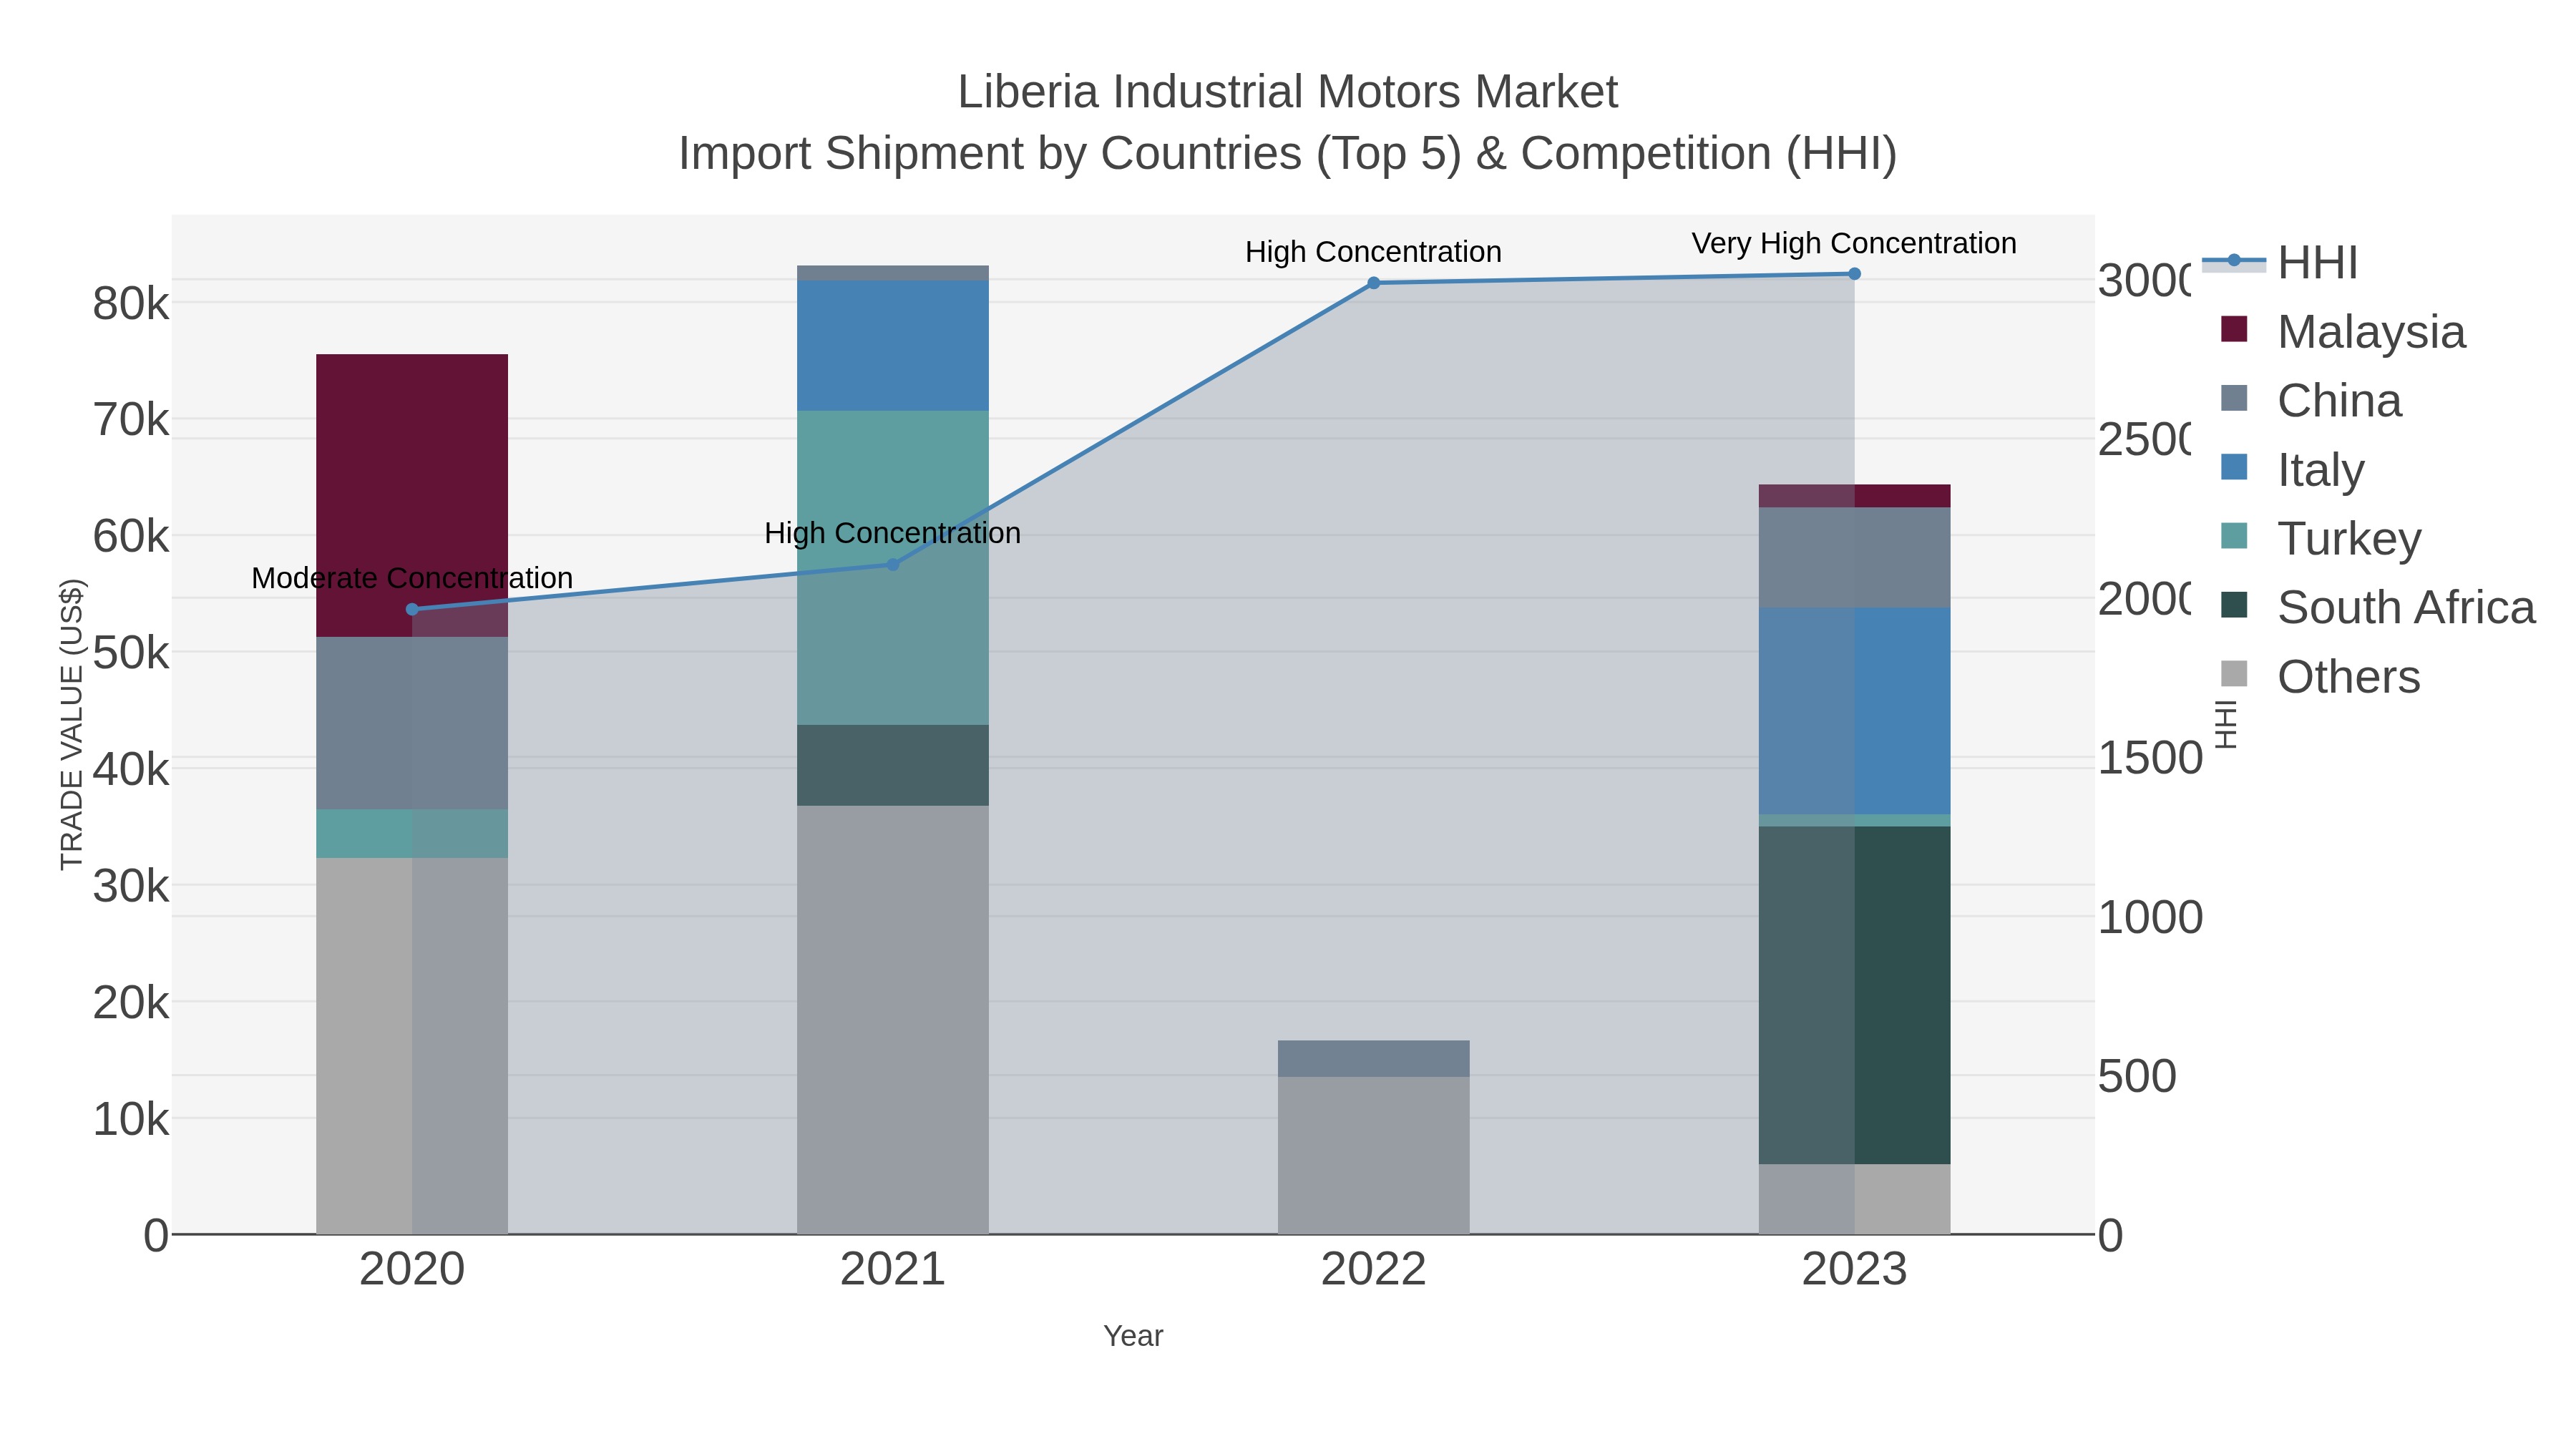Image resolution: width=2576 pixels, height=1449 pixels.
Task: Click the South Africa dark green swatch
Action: [x=2234, y=605]
